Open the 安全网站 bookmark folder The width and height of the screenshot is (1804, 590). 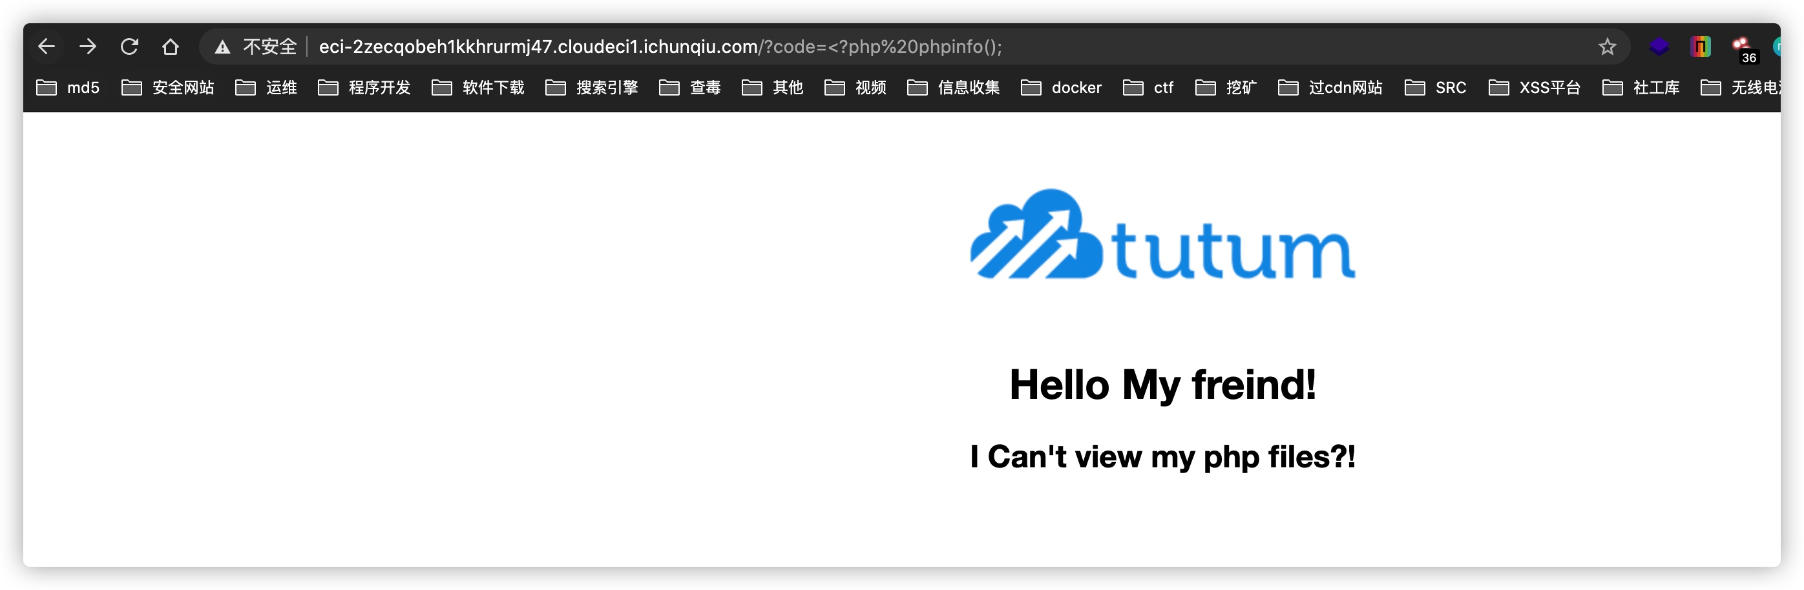(x=167, y=88)
